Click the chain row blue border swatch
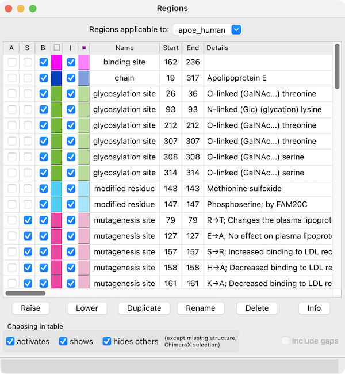The height and width of the screenshot is (374, 345). (x=56, y=78)
